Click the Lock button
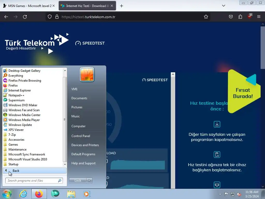This screenshot has width=265, height=199. click(x=78, y=181)
